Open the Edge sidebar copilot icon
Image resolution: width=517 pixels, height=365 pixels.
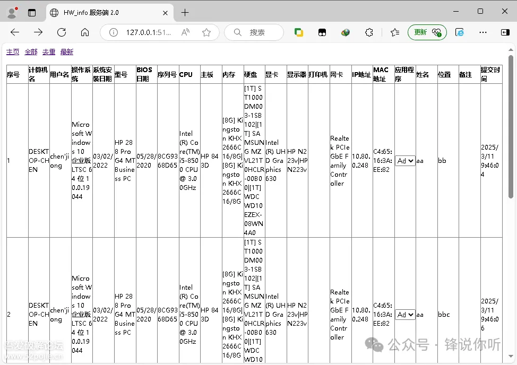click(x=460, y=32)
